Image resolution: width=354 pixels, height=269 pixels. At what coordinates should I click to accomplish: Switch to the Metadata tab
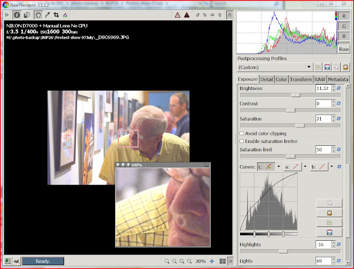[x=338, y=80]
